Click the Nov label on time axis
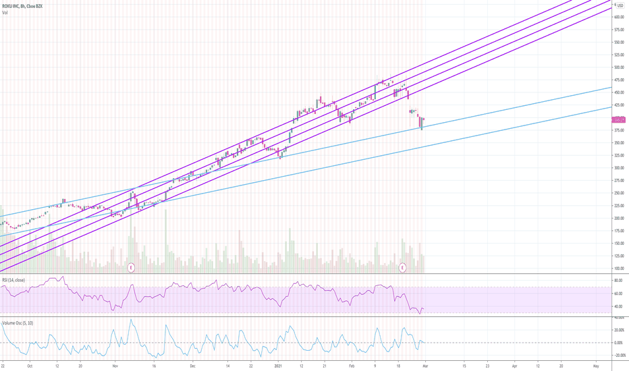The image size is (629, 371). 115,366
